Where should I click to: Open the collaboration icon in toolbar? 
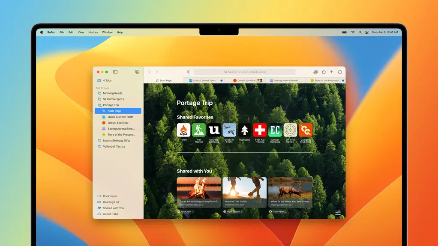[316, 72]
